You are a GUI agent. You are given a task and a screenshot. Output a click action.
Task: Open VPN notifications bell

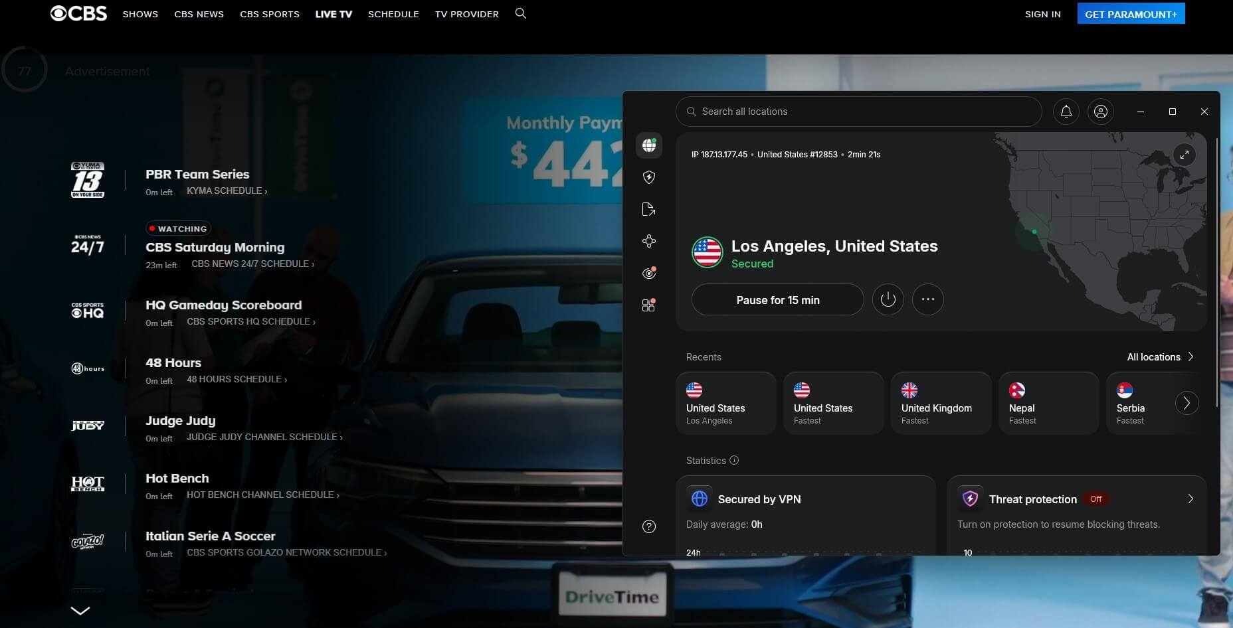pyautogui.click(x=1066, y=112)
